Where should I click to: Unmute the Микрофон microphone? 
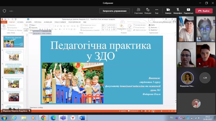178,11
